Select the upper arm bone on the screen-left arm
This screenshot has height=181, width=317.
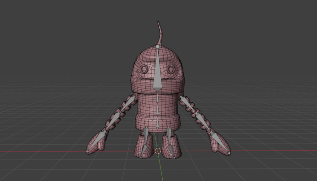[127, 104]
